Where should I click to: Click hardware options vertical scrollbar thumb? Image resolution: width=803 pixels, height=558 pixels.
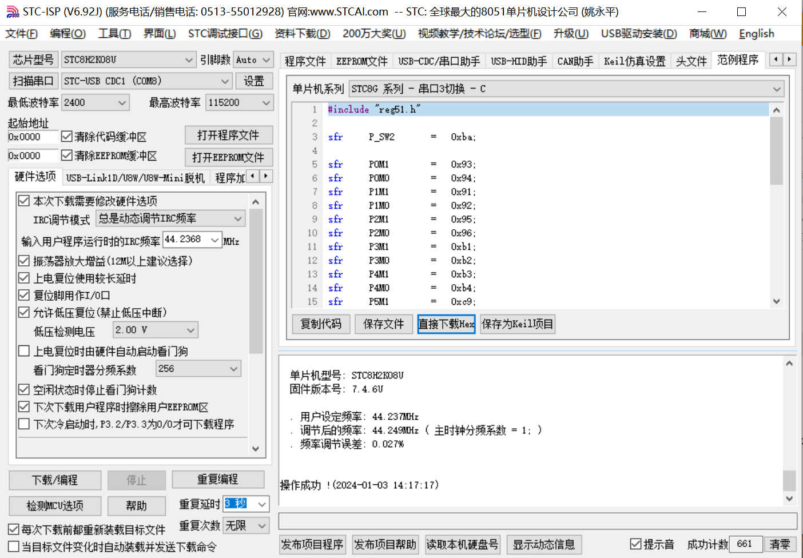(x=256, y=281)
